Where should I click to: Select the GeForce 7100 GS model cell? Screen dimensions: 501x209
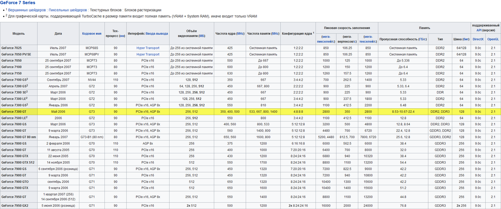coord(19,79)
